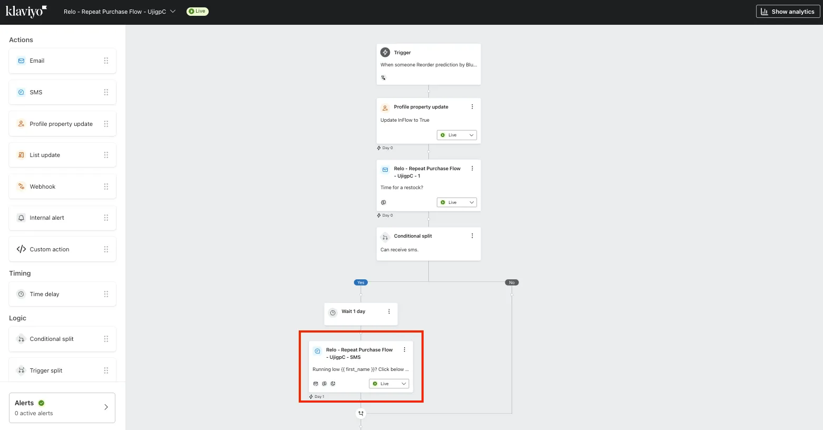
Task: Select the Time delay clock icon
Action: pos(21,294)
